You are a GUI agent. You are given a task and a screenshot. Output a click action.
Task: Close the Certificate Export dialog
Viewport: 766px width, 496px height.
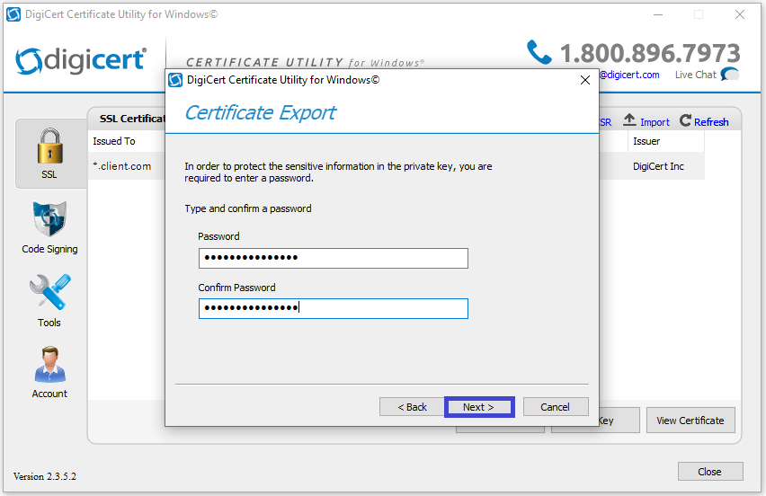tap(584, 80)
